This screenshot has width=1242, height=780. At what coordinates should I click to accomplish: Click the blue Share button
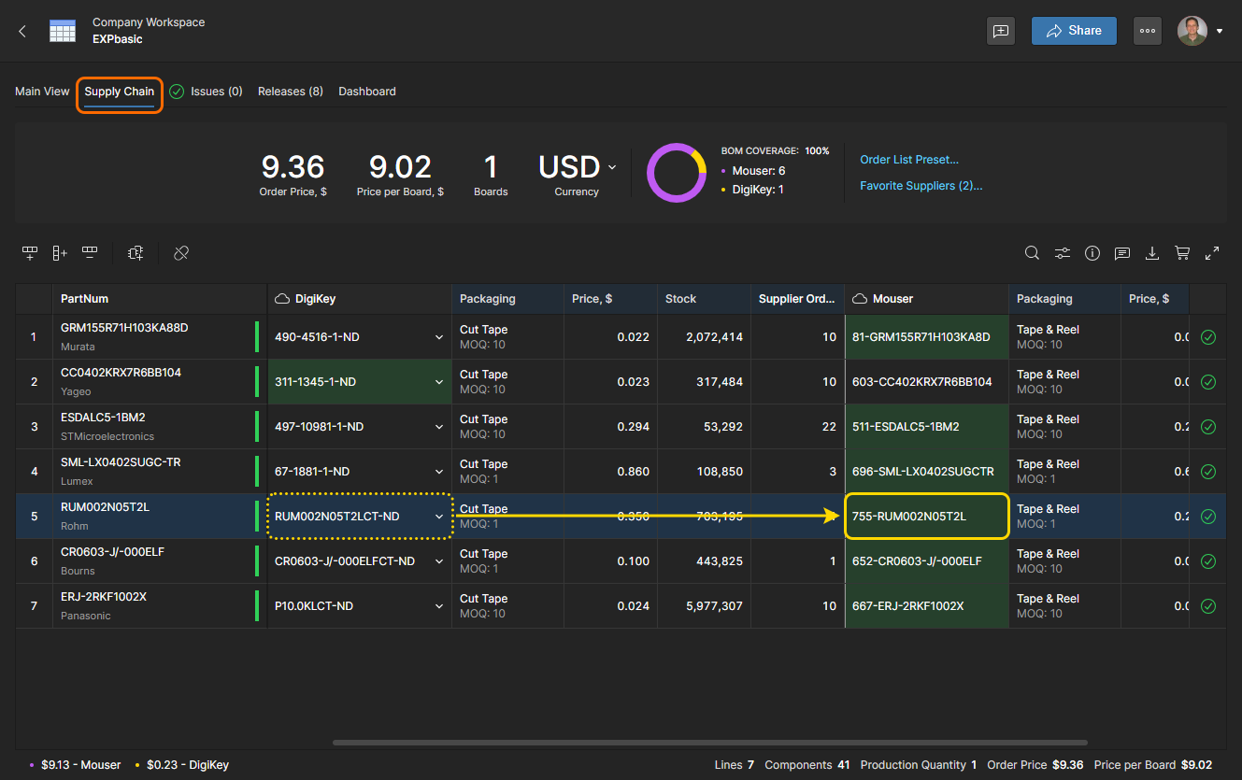pyautogui.click(x=1074, y=31)
